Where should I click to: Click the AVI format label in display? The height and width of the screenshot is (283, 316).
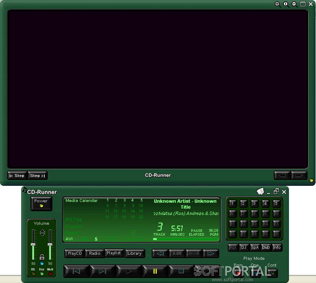(69, 239)
